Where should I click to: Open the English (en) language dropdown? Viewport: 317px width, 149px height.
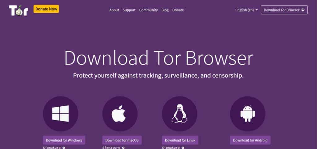click(246, 10)
